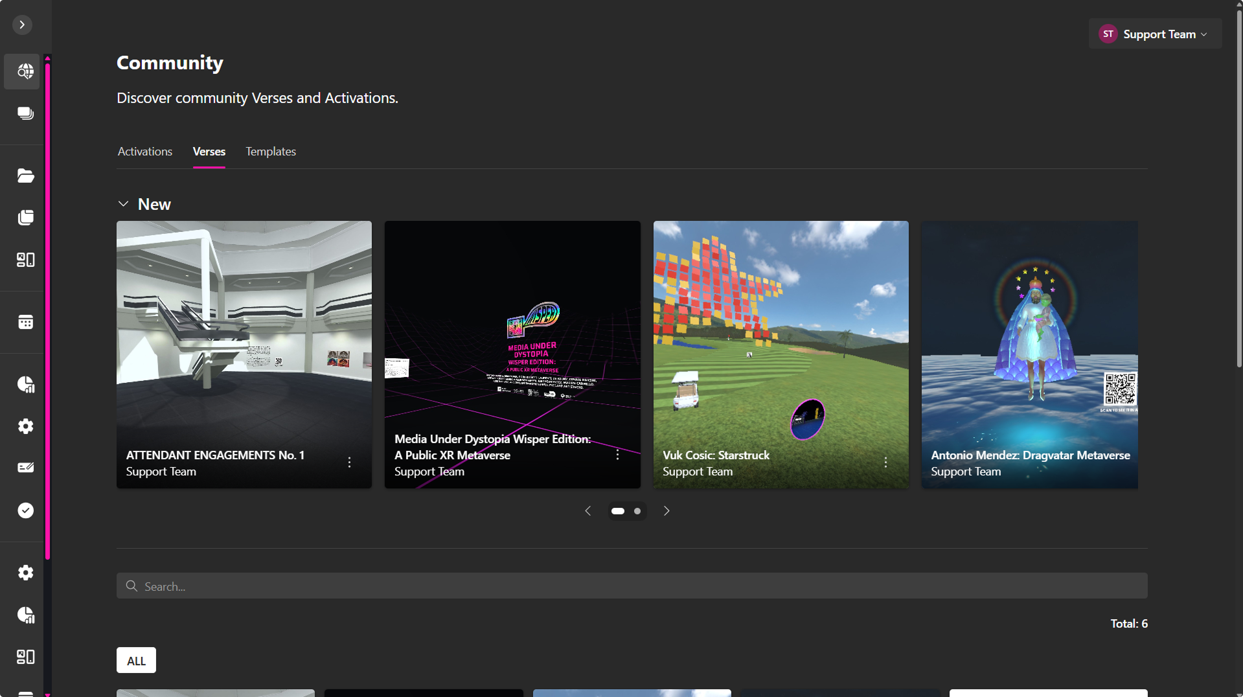Open three-dot menu on Vuk Cosic: Starstruck card

pyautogui.click(x=885, y=463)
